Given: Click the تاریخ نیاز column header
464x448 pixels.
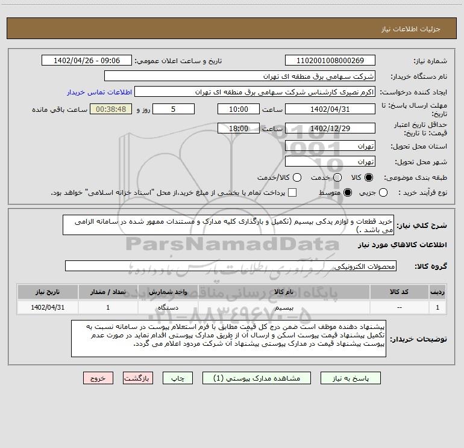Looking at the screenshot, I should pyautogui.click(x=48, y=292).
